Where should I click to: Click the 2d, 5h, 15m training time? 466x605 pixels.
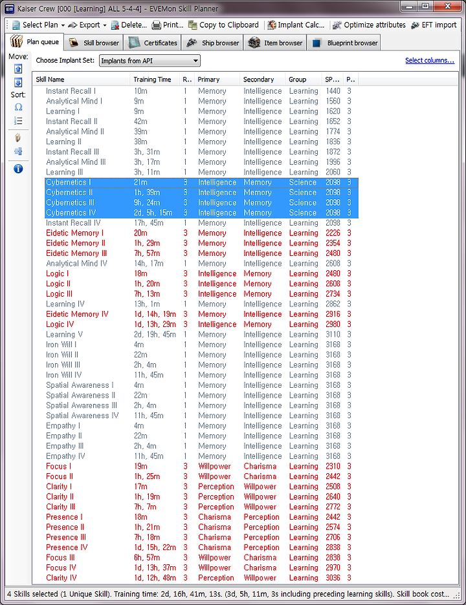point(153,213)
